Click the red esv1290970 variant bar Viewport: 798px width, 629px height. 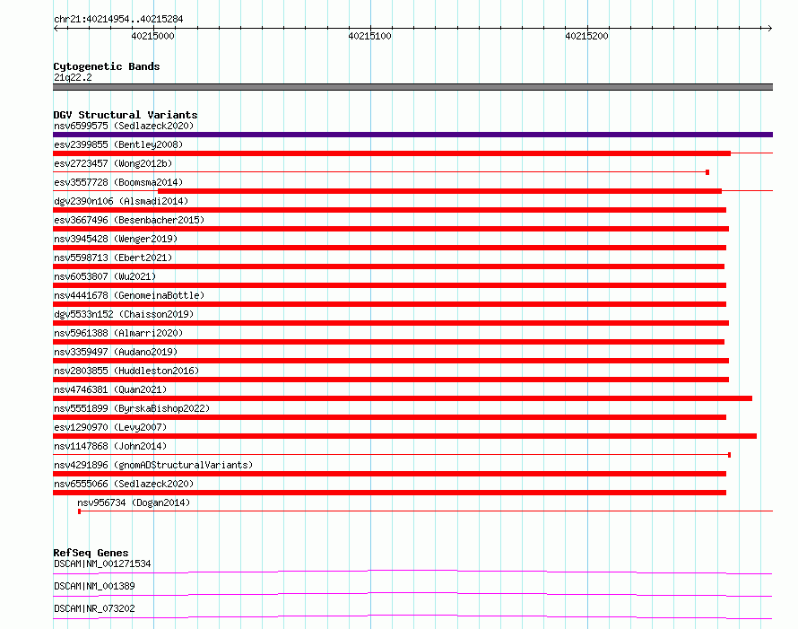coord(404,436)
